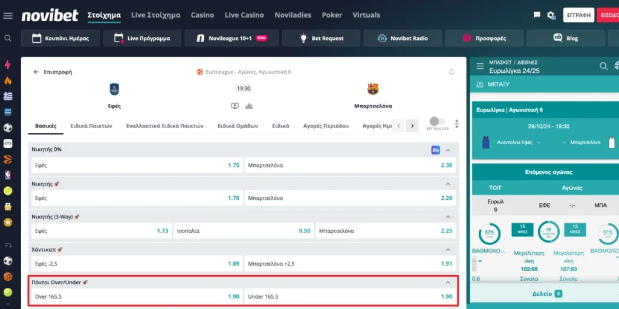
Task: Open the Μπαρτσελόνα team dropdown in widget
Action: point(582,142)
